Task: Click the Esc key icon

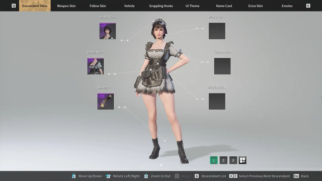Action: [296, 176]
